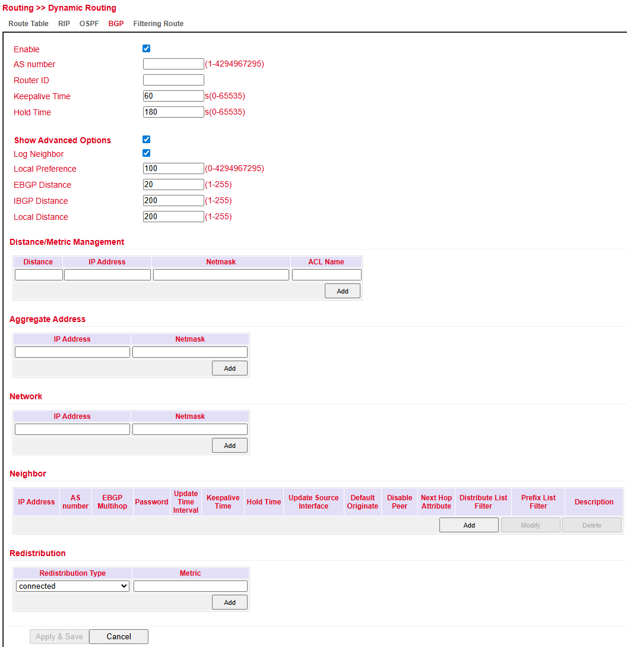Click the Distance column input field
This screenshot has height=647, width=627.
tap(38, 274)
